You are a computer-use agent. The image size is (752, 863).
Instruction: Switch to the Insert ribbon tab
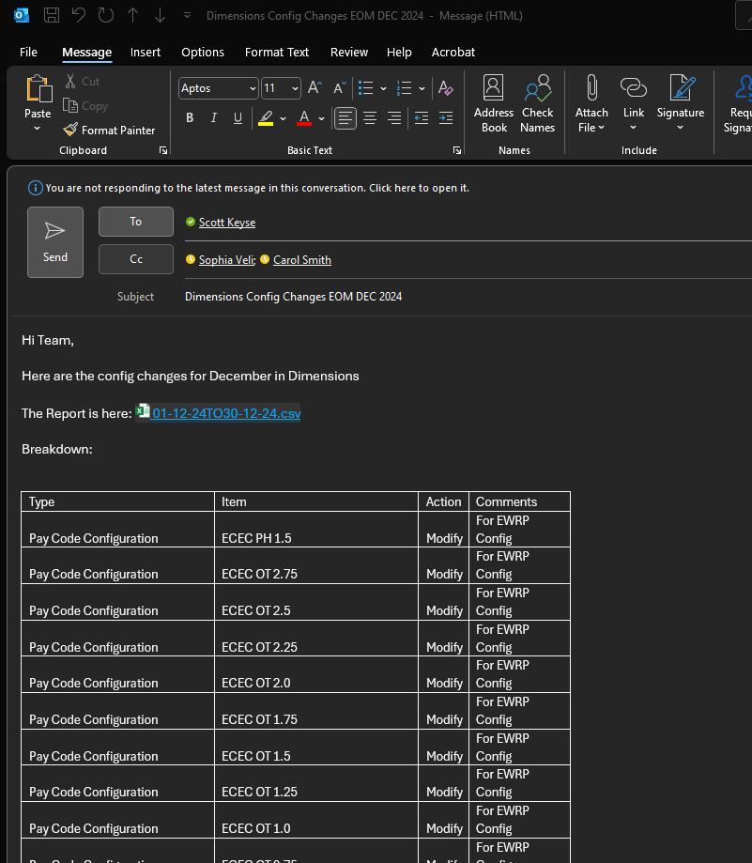coord(146,53)
